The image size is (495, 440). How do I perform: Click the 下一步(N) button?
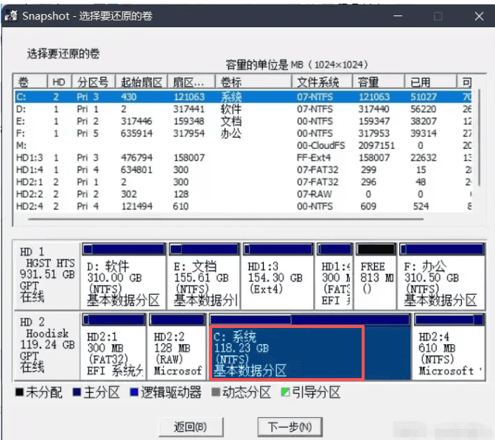[x=289, y=427]
